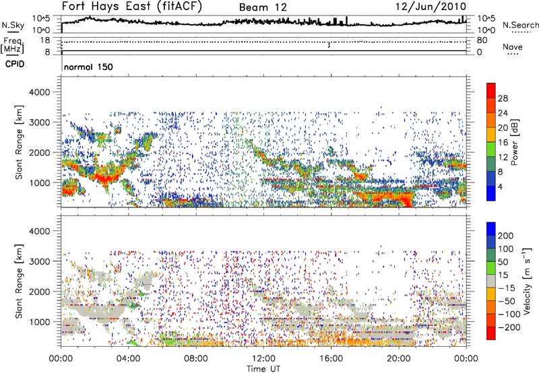539x373 pixels.
Task: Click the '28' power colorbar tick
Action: (503, 98)
